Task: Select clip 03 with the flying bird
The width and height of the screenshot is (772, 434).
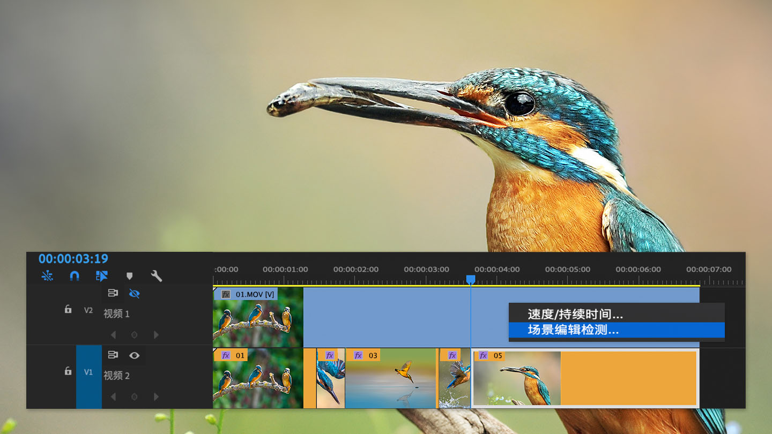Action: [391, 378]
